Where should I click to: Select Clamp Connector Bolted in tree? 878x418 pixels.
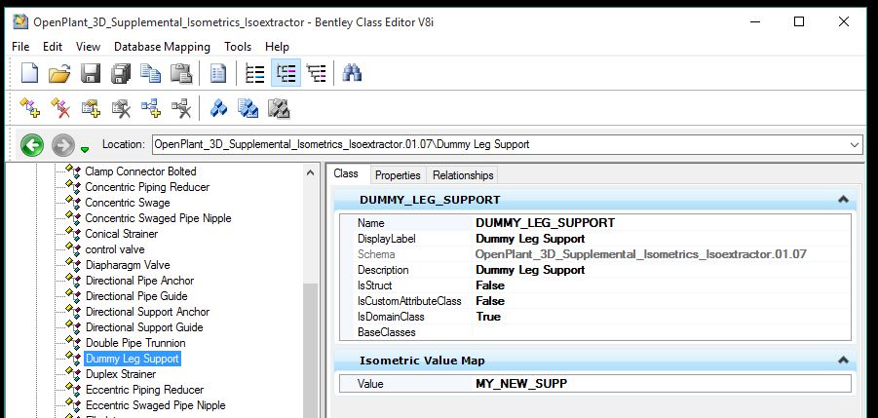(x=140, y=171)
